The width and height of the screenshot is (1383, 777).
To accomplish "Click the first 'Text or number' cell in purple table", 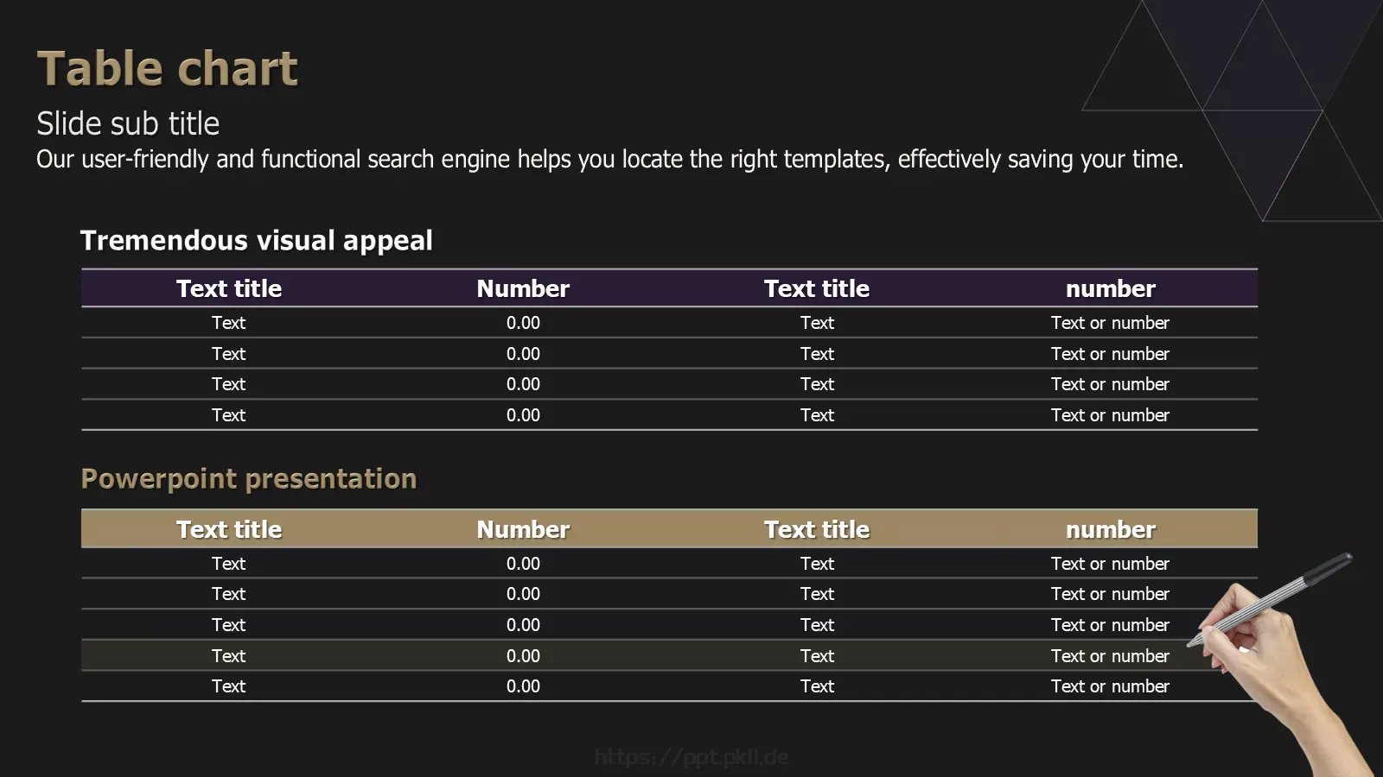I will coord(1110,323).
